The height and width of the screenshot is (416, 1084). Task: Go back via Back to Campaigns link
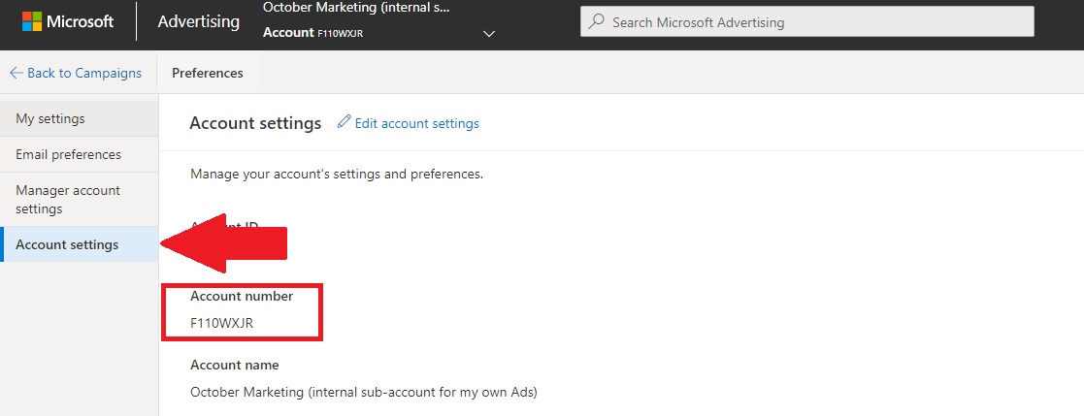pyautogui.click(x=76, y=73)
